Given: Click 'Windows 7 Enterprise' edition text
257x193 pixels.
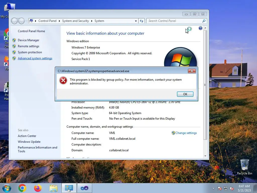Looking at the screenshot, I should (86, 47).
